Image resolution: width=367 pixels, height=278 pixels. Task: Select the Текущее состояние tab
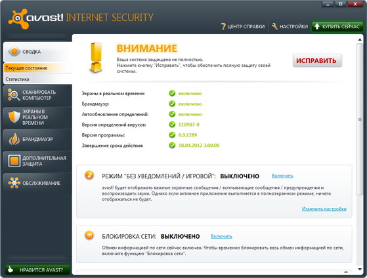tap(37, 68)
